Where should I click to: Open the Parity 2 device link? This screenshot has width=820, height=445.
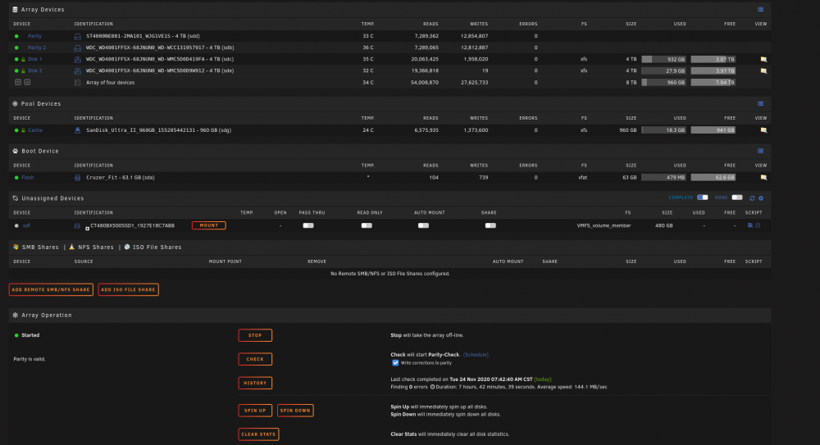point(37,48)
